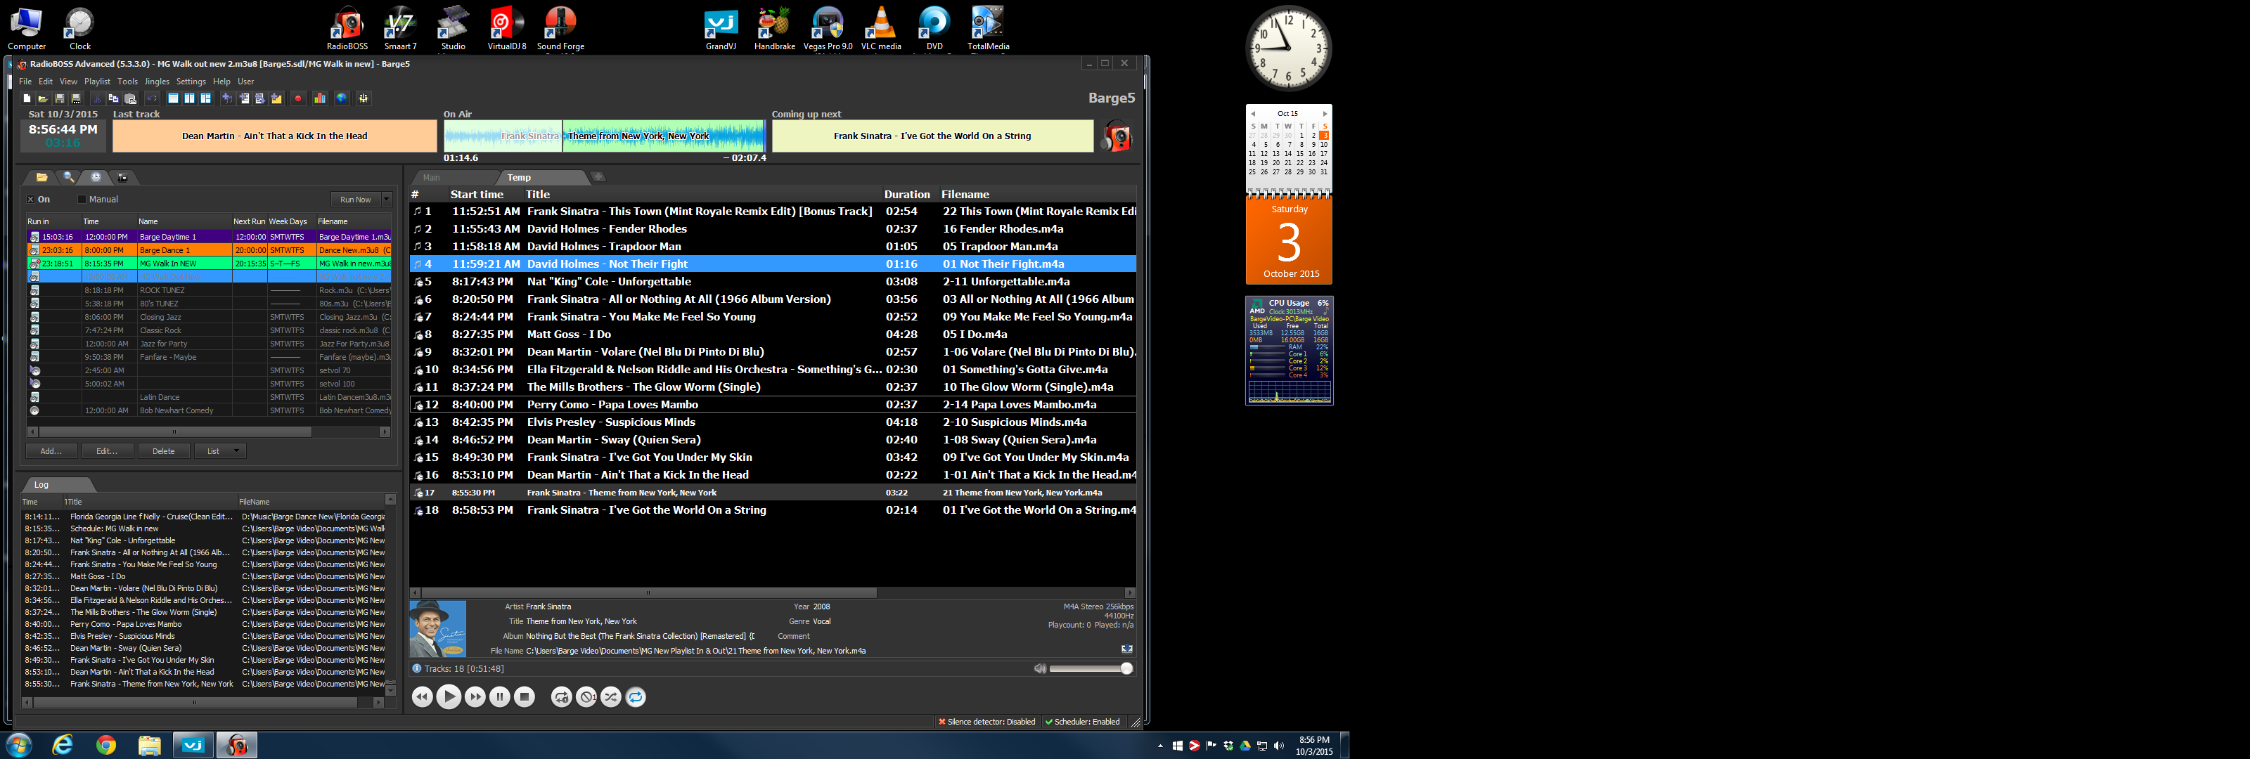Click next month arrow on calendar widget
The height and width of the screenshot is (759, 2250).
coord(1325,114)
